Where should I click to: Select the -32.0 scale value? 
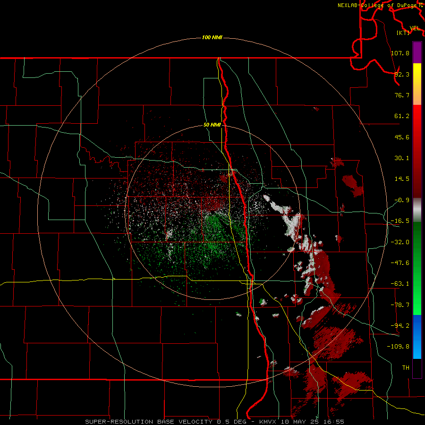[x=400, y=242]
